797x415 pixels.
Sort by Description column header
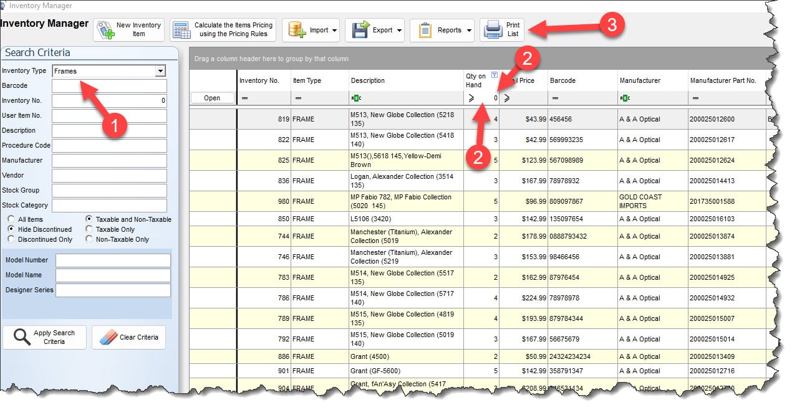tap(405, 80)
